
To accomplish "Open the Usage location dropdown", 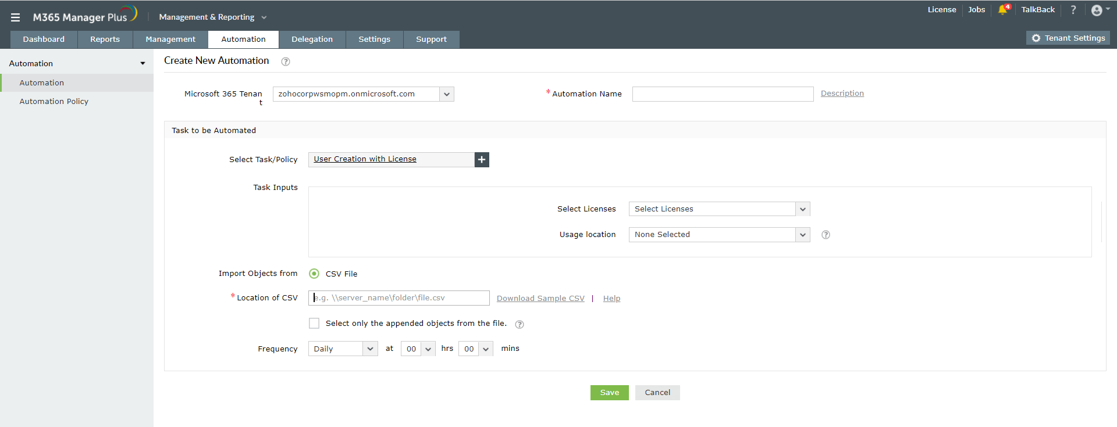I will tap(719, 235).
